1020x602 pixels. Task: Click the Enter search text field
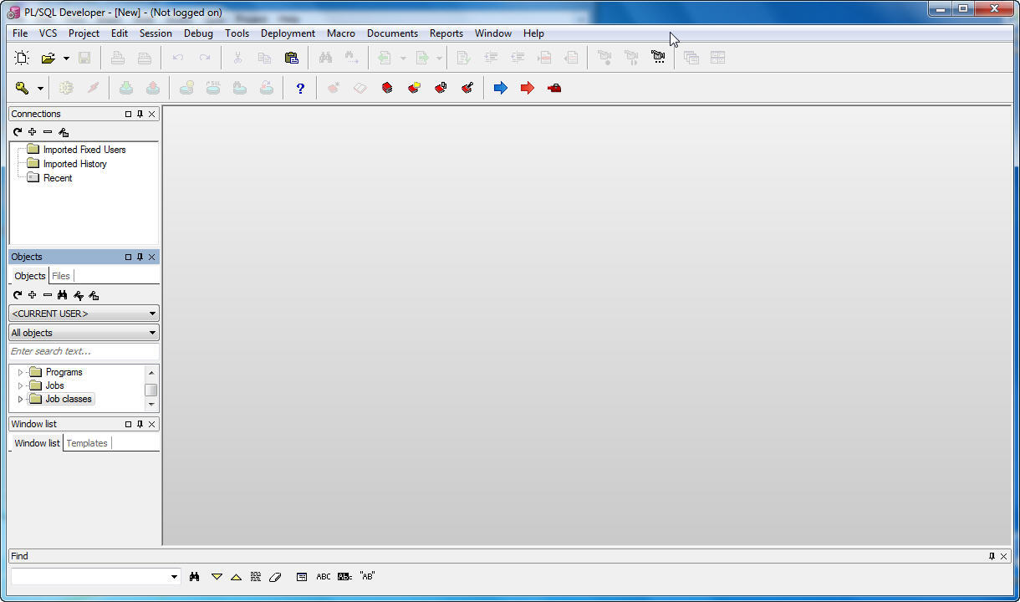click(x=84, y=351)
